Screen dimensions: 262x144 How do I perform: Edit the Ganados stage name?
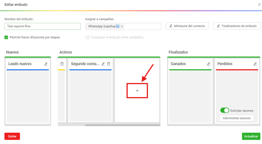(x=208, y=64)
